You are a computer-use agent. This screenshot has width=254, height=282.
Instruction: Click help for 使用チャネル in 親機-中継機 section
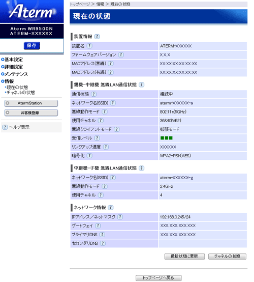(101, 121)
